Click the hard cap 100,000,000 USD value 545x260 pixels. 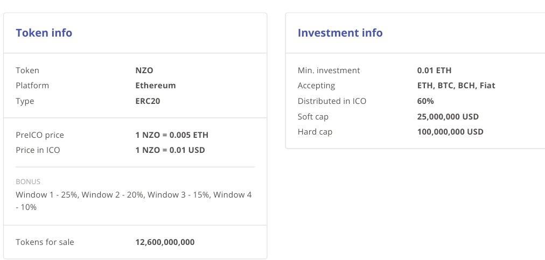point(450,132)
